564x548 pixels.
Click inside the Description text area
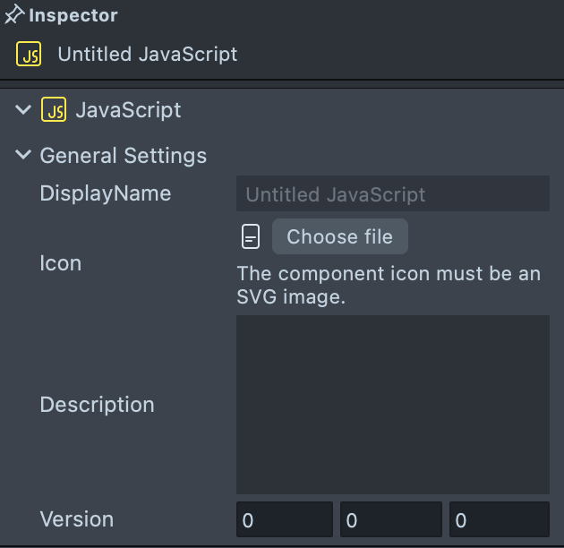(x=392, y=404)
